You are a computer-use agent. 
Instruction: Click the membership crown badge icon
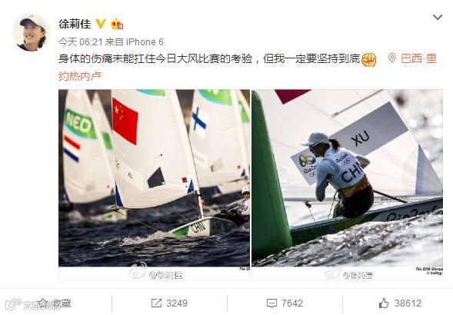tap(117, 25)
